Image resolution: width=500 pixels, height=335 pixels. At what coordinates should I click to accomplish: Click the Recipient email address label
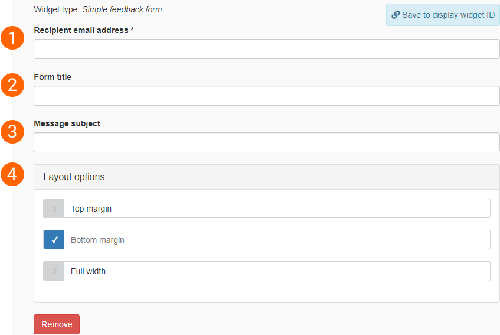[84, 30]
